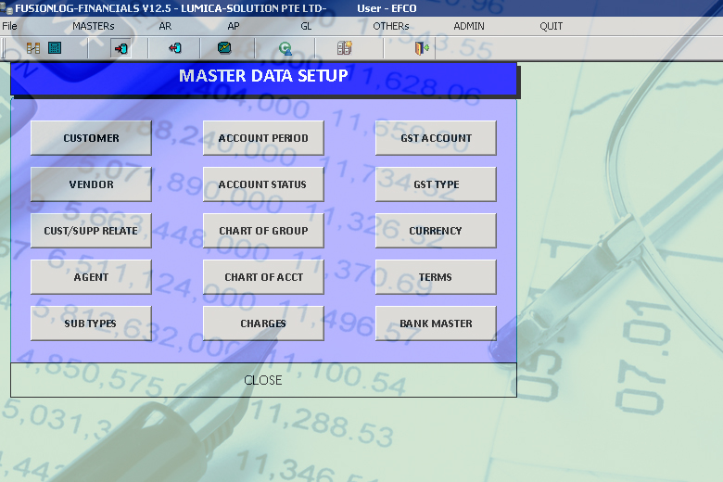The height and width of the screenshot is (482, 723).
Task: Click the exit door toolbar icon
Action: (x=422, y=48)
